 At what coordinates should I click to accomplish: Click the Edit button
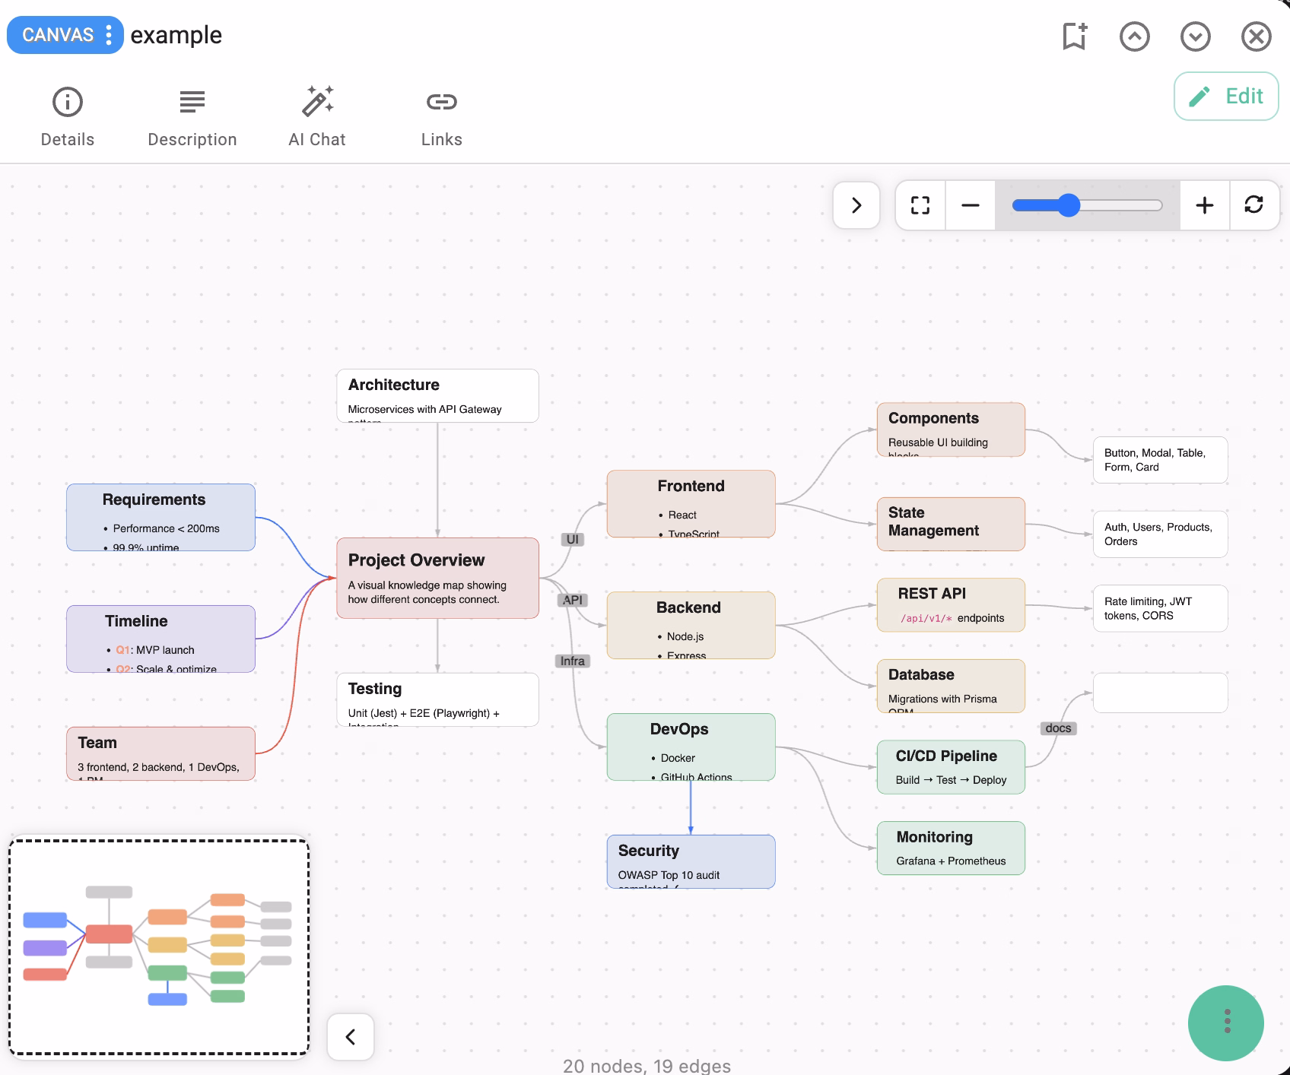click(1225, 96)
